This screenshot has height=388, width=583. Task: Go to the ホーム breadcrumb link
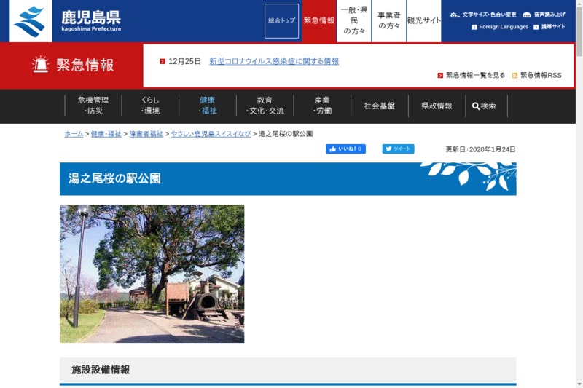74,134
